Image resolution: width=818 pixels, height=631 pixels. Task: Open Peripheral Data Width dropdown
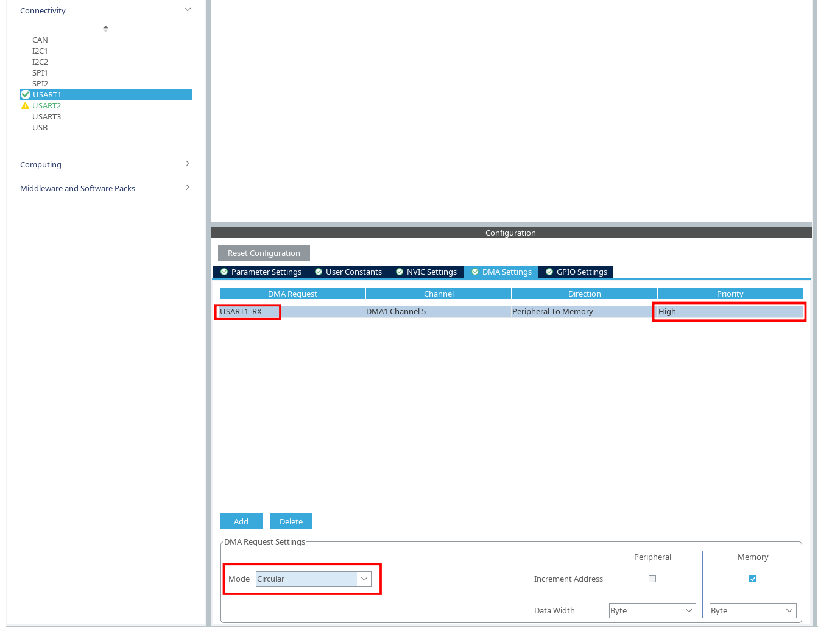[x=652, y=610]
